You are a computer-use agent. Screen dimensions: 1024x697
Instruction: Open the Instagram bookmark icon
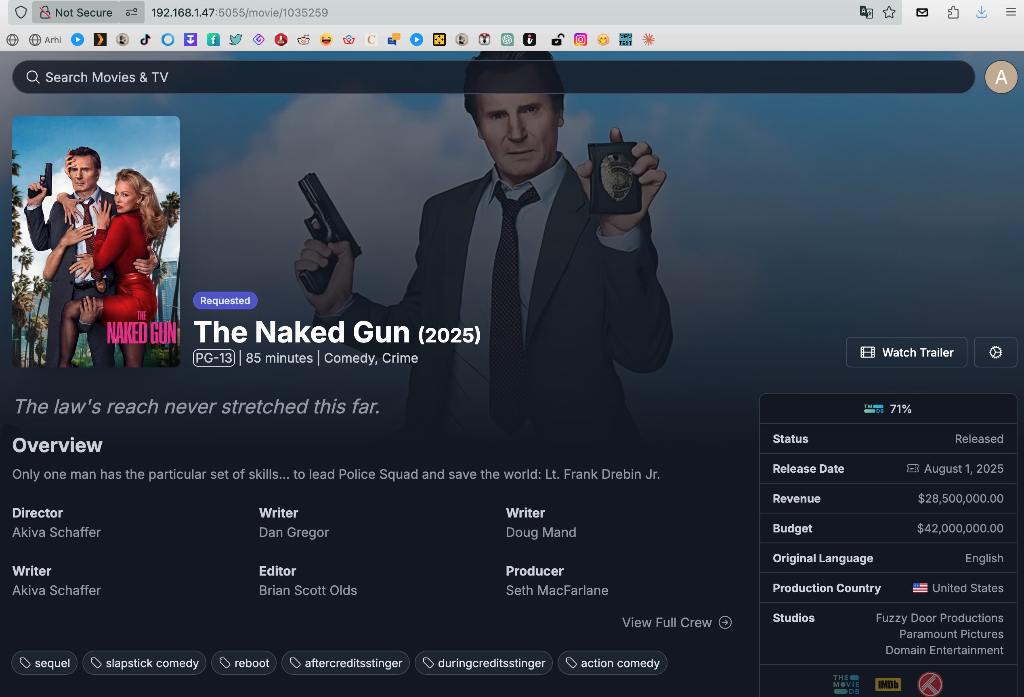[580, 40]
